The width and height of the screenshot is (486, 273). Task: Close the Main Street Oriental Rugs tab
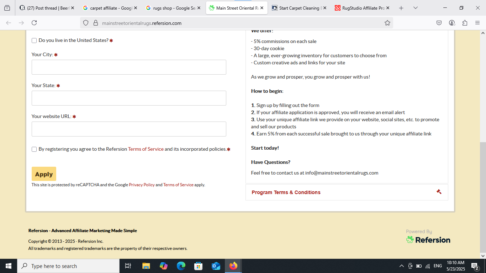(262, 8)
